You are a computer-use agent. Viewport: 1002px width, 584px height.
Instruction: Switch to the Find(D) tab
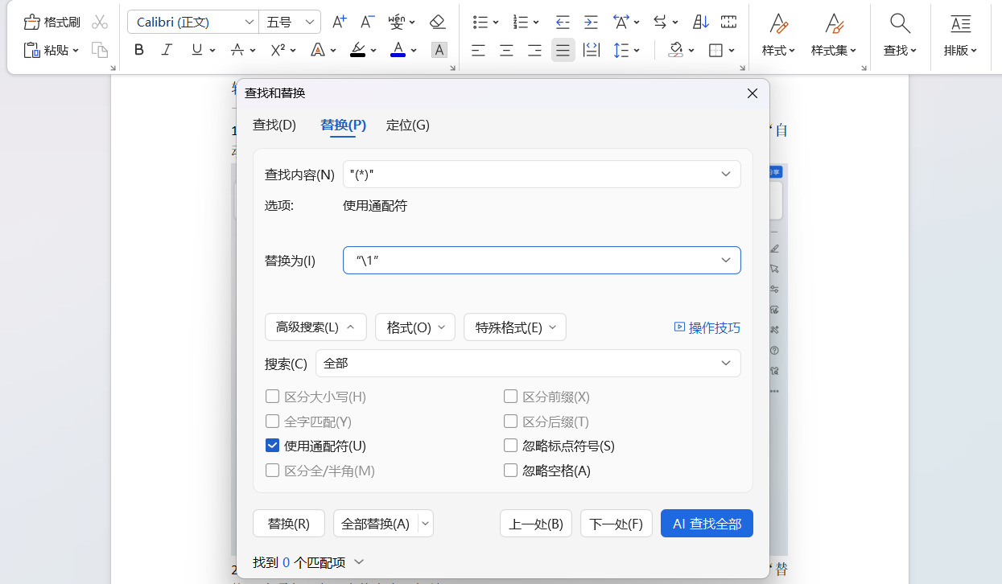274,125
